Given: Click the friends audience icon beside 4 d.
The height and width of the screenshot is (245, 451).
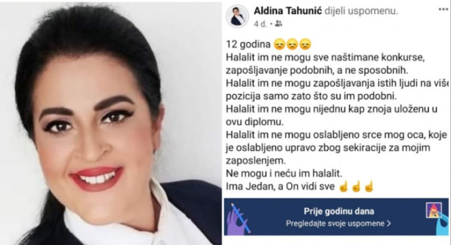Looking at the screenshot, I should (x=278, y=24).
